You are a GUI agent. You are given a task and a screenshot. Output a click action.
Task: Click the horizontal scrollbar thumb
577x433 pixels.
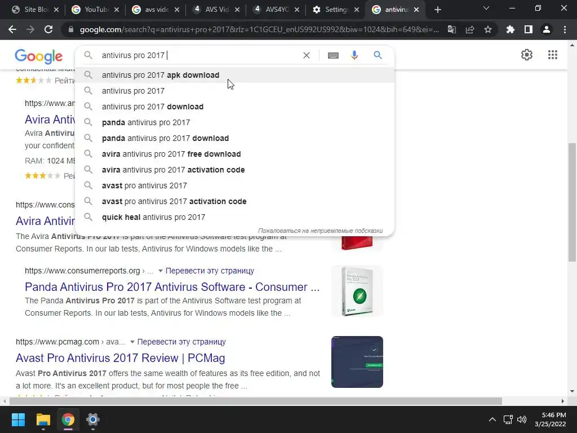pos(256,401)
